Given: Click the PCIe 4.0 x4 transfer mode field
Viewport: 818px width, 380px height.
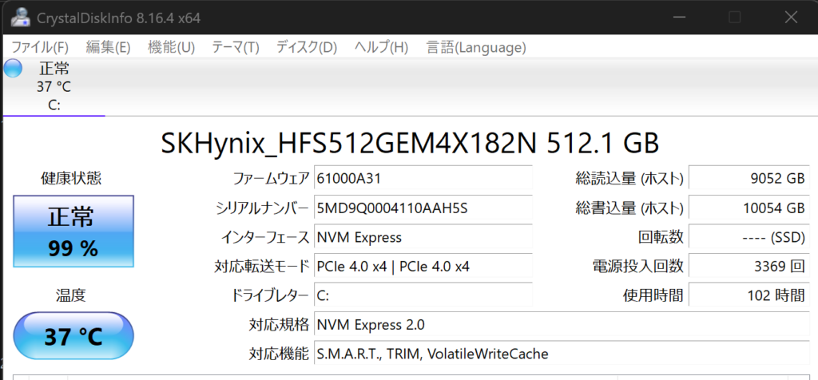Looking at the screenshot, I should 422,267.
